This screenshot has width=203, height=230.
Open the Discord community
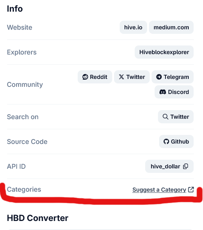click(x=174, y=92)
